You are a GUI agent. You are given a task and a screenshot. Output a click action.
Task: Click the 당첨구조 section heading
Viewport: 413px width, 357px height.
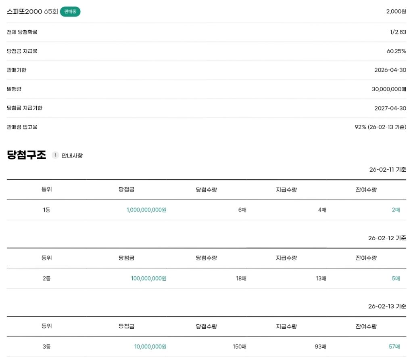coord(27,155)
